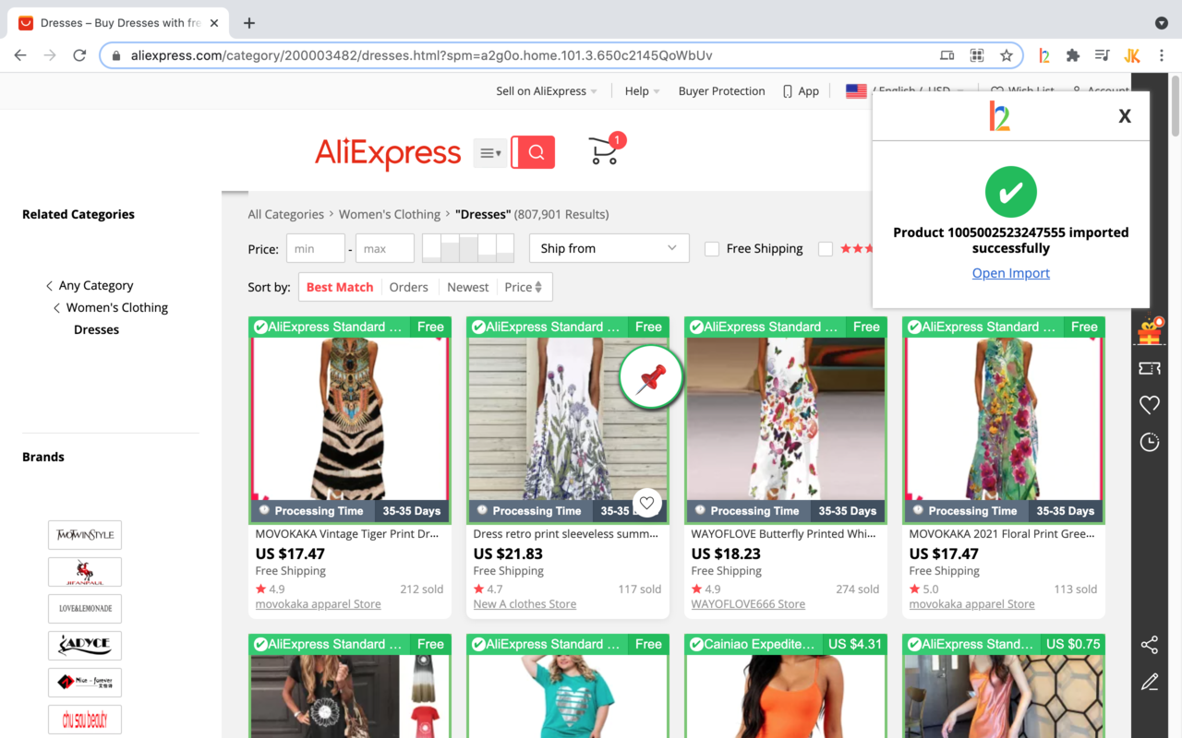Sort by Best Match

pyautogui.click(x=340, y=287)
